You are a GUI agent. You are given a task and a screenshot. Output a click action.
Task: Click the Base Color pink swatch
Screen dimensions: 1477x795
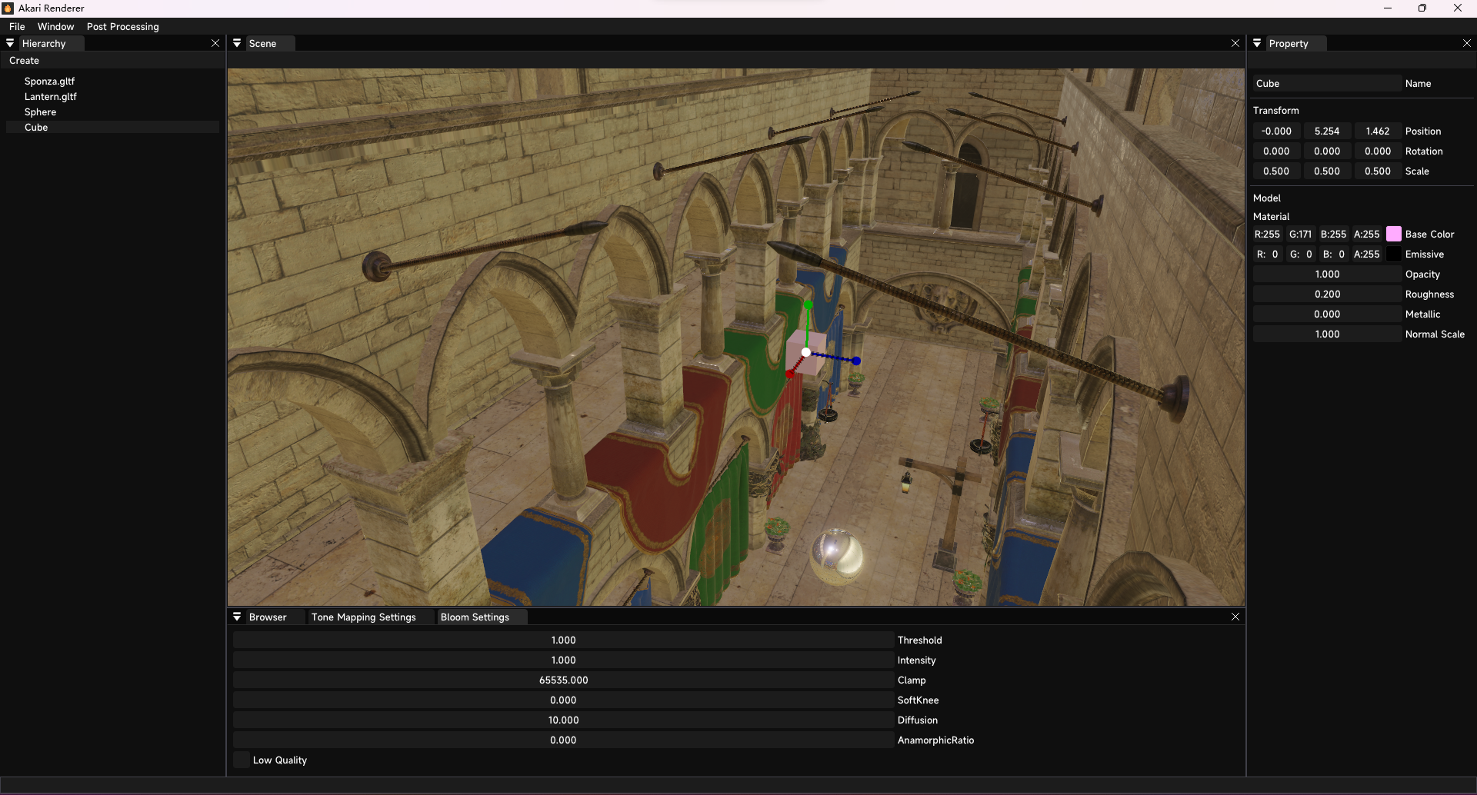[x=1394, y=234]
